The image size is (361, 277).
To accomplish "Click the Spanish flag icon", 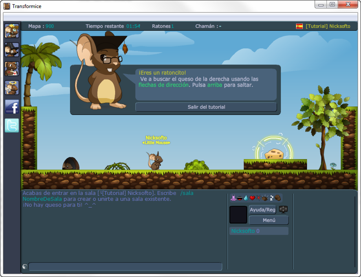I will pyautogui.click(x=299, y=26).
